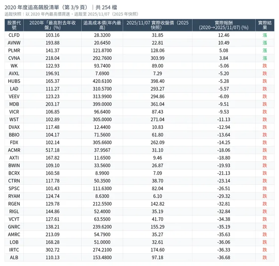Select the AXTI ticker cell
Image resolution: width=279 pixels, height=266 pixels.
click(14, 158)
